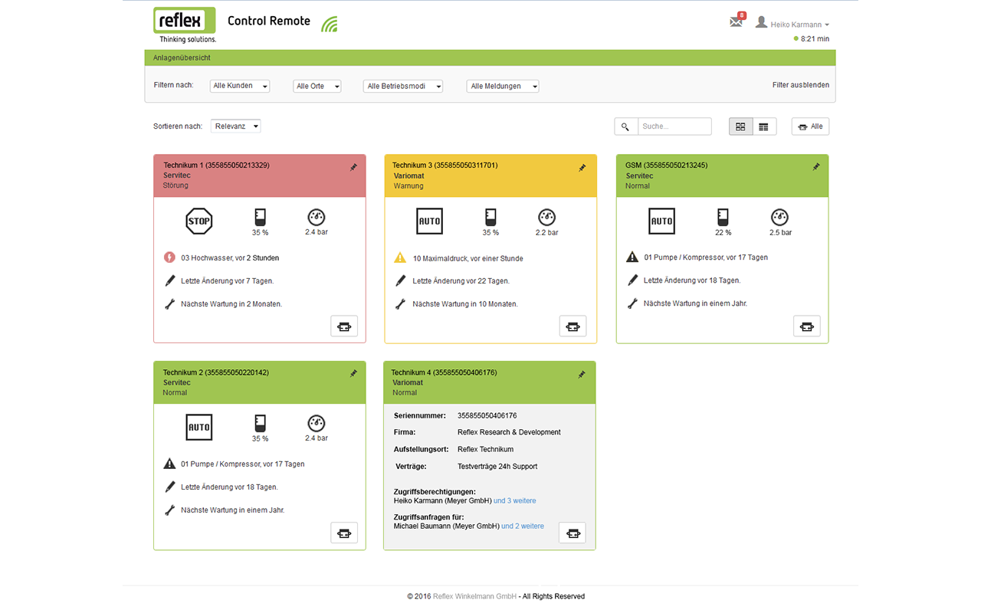Switch to list table view
Viewport: 981px width, 613px height.
[x=763, y=126]
